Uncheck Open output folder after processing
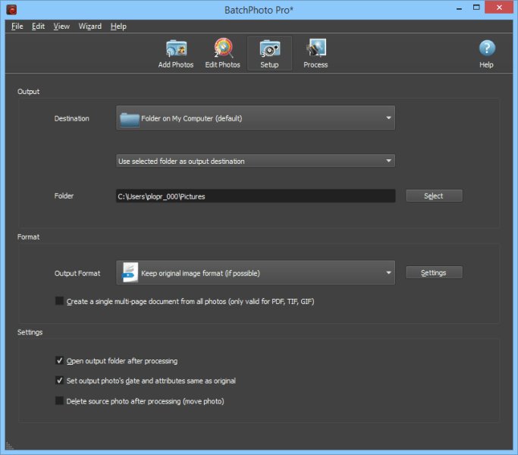Image resolution: width=518 pixels, height=455 pixels. (59, 360)
